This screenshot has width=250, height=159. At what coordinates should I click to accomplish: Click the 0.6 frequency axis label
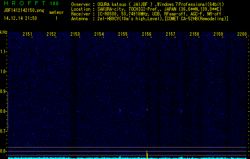pos(3,151)
